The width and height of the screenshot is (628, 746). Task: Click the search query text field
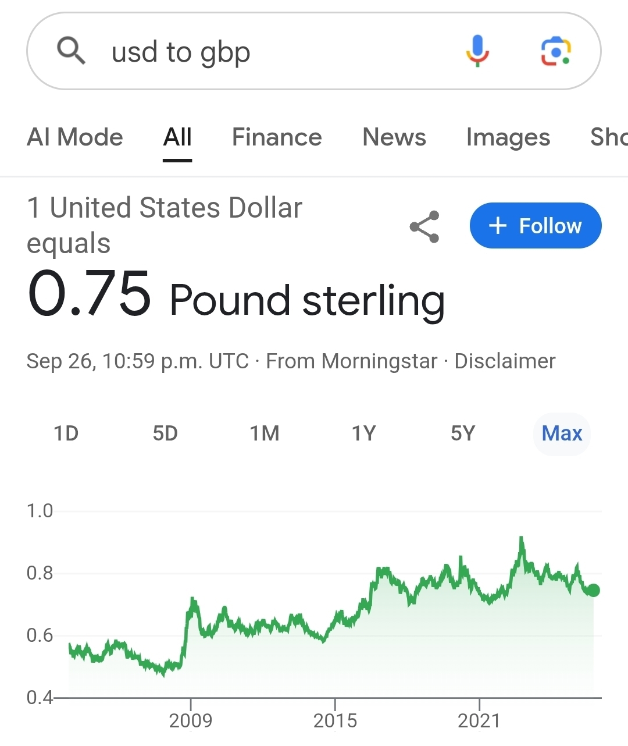coord(279,52)
